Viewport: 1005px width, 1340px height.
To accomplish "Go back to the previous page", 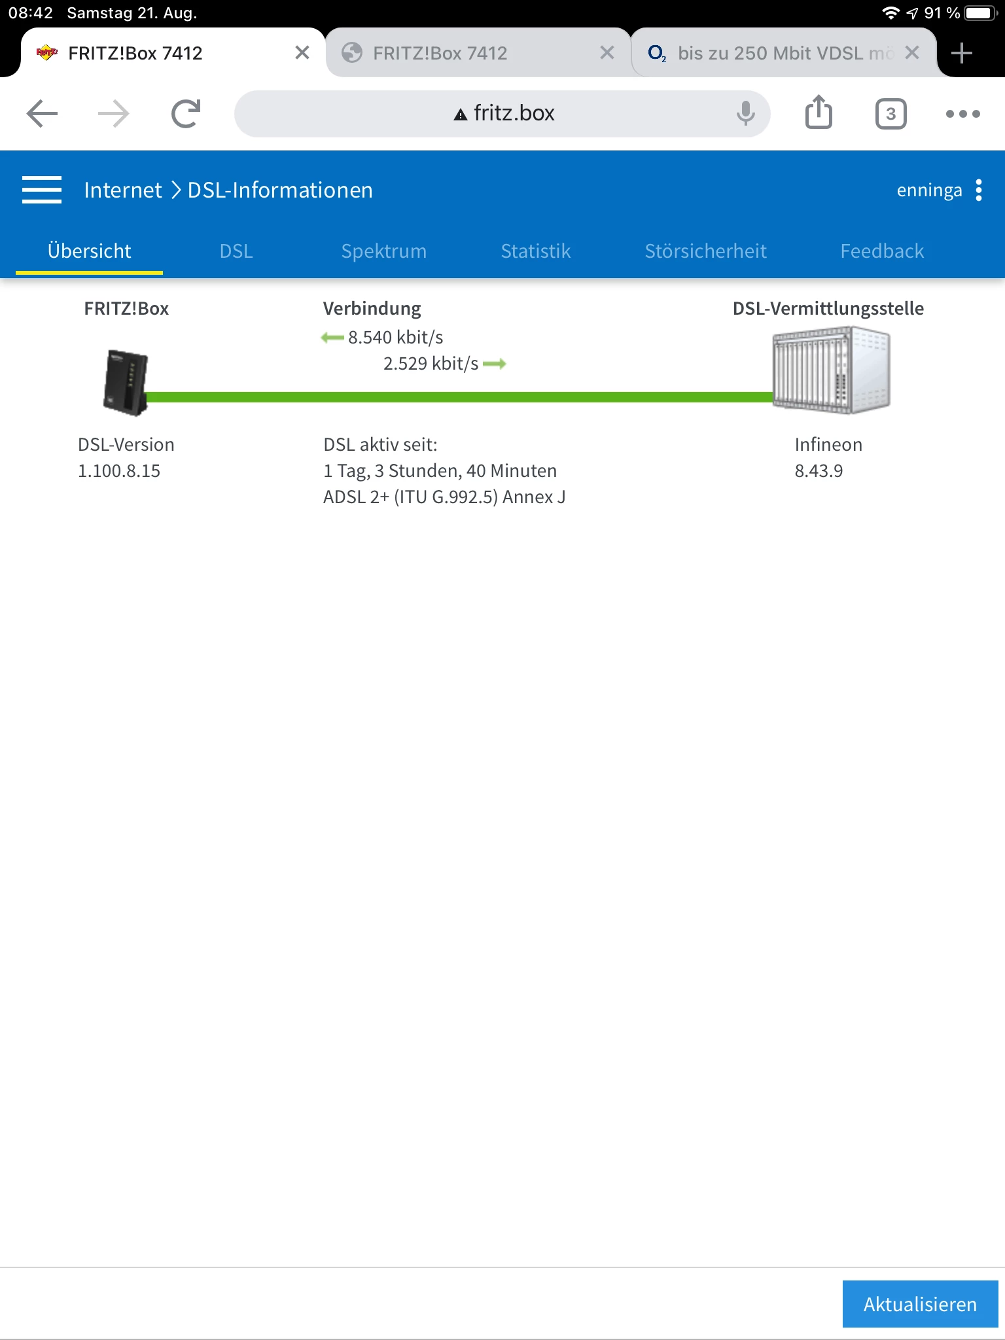I will pyautogui.click(x=43, y=114).
